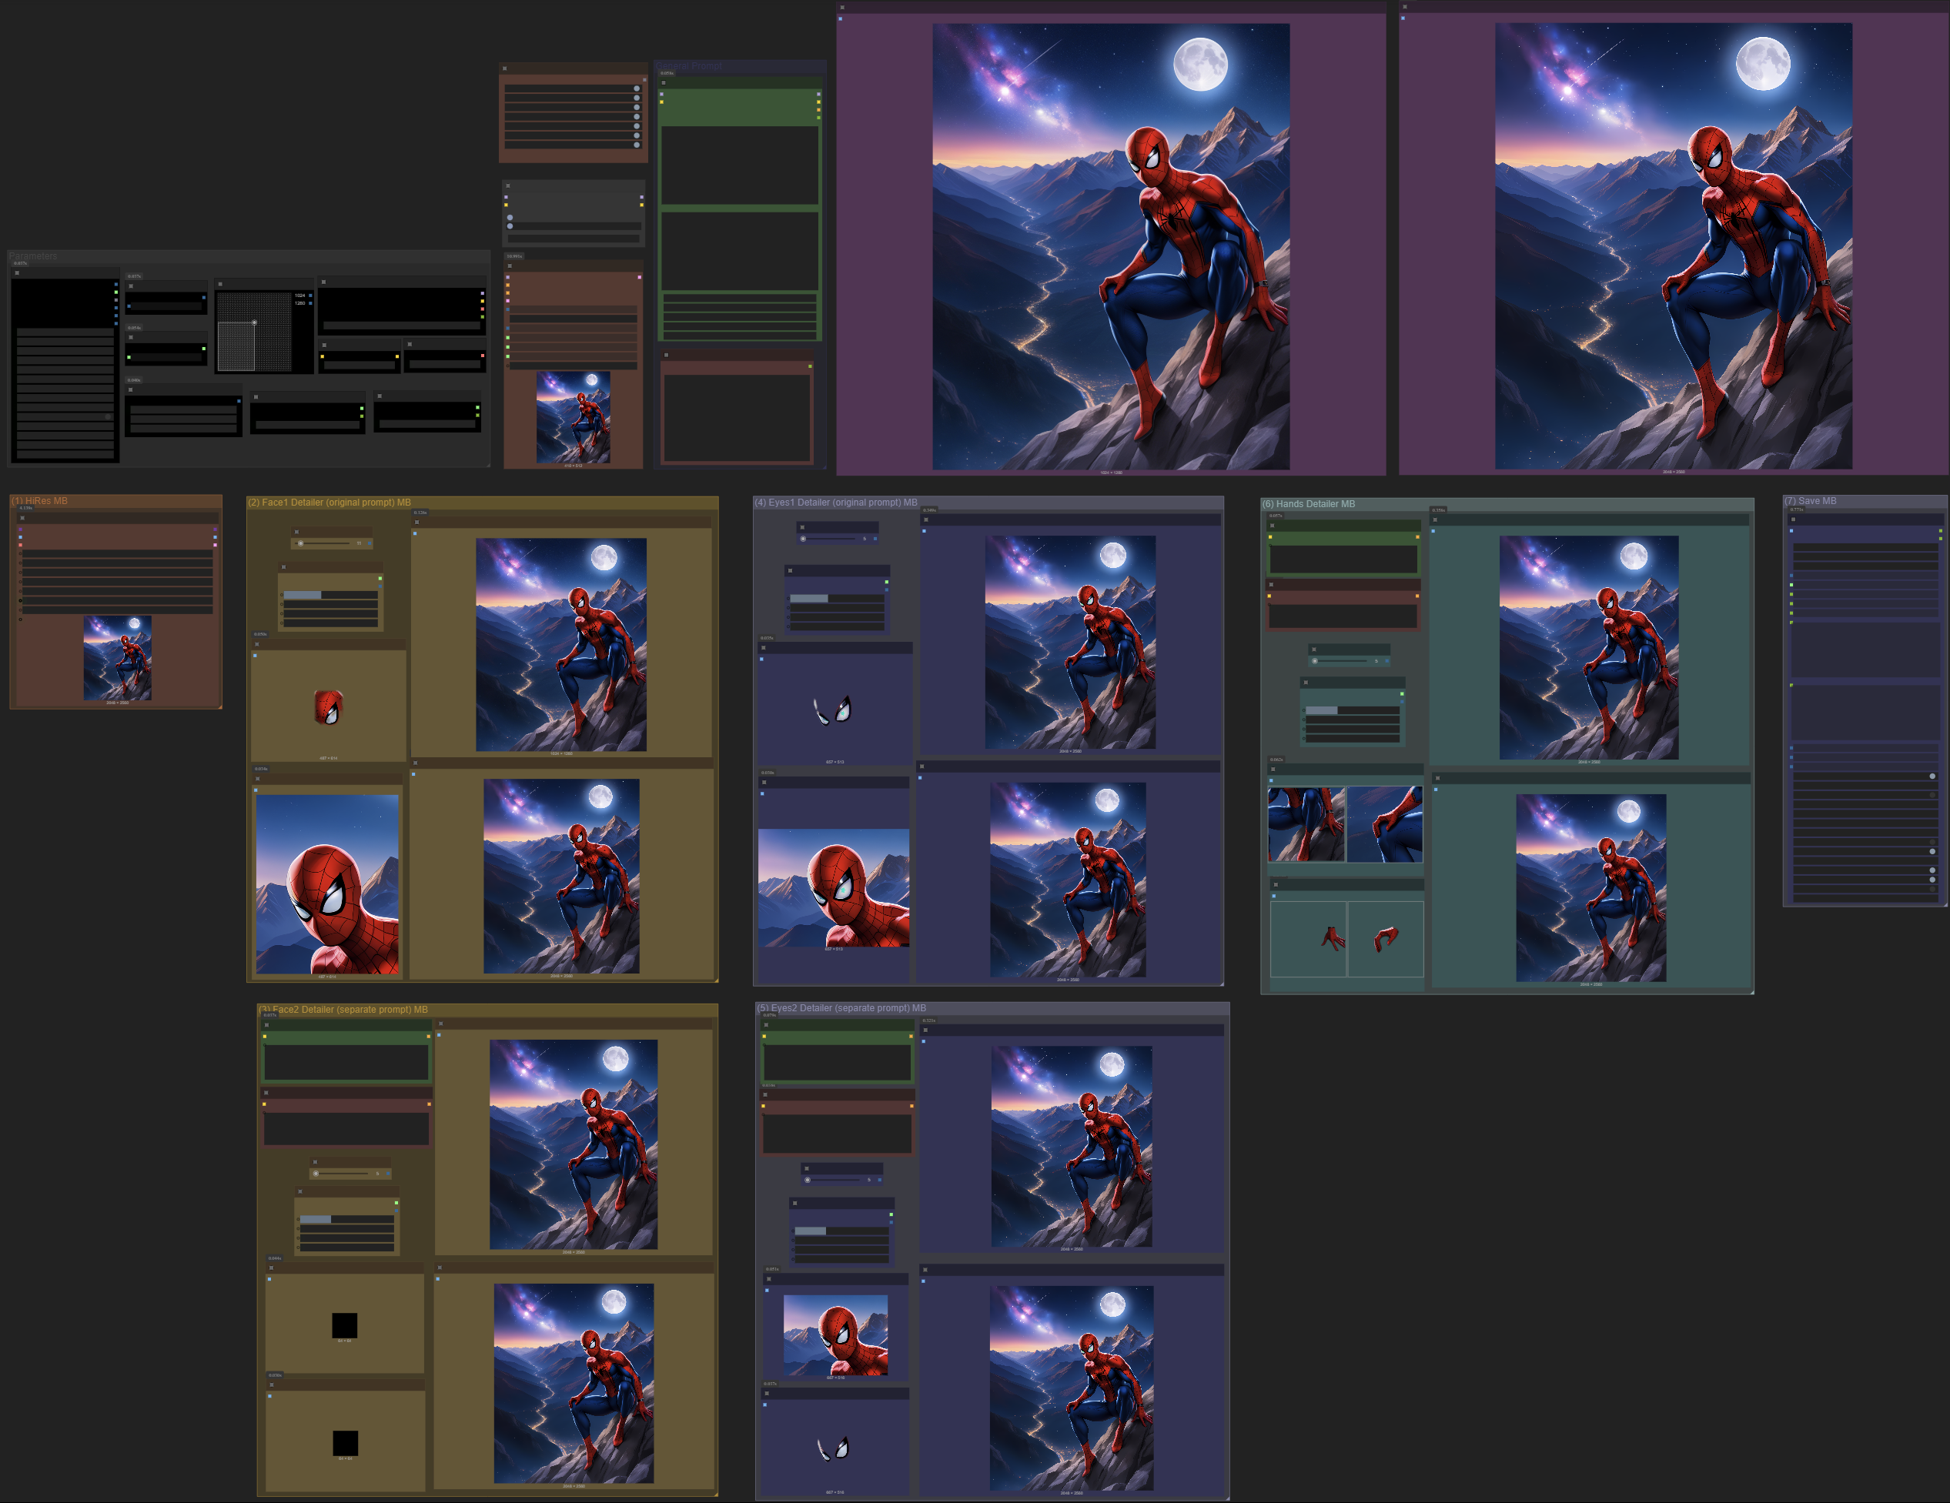Image resolution: width=1950 pixels, height=1503 pixels.
Task: Collapse General Prompt green text node
Action: [664, 82]
